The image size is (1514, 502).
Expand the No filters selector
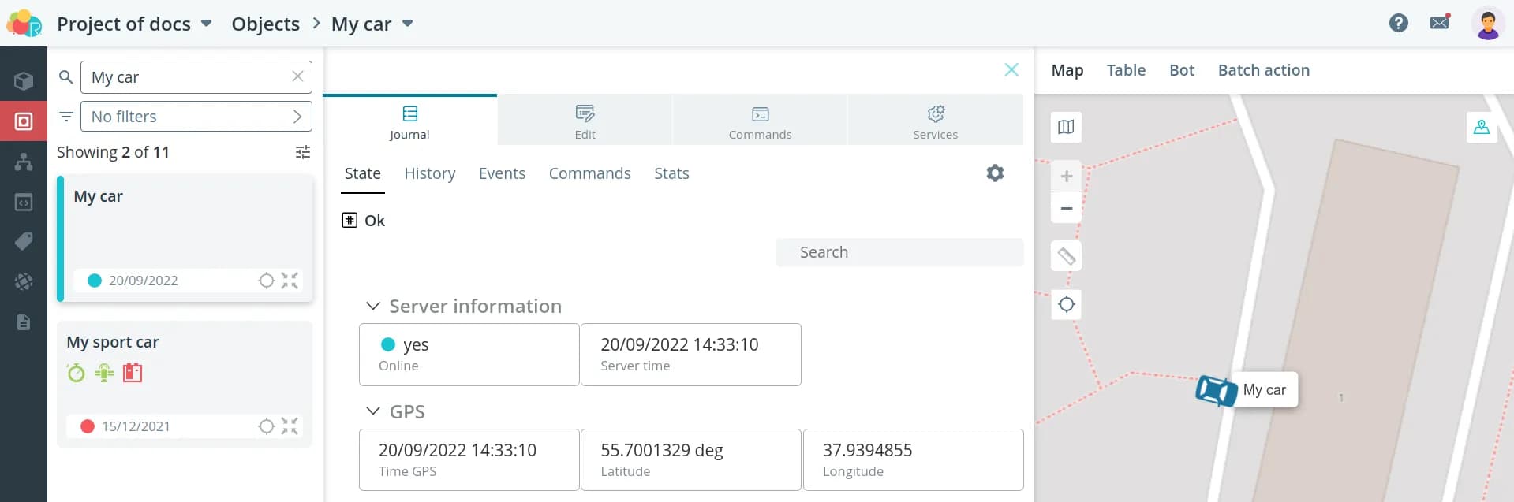pyautogui.click(x=196, y=117)
